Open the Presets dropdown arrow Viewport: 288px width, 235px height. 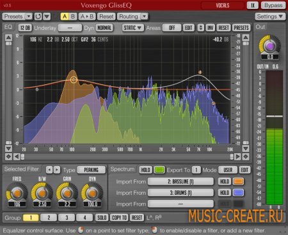click(29, 17)
